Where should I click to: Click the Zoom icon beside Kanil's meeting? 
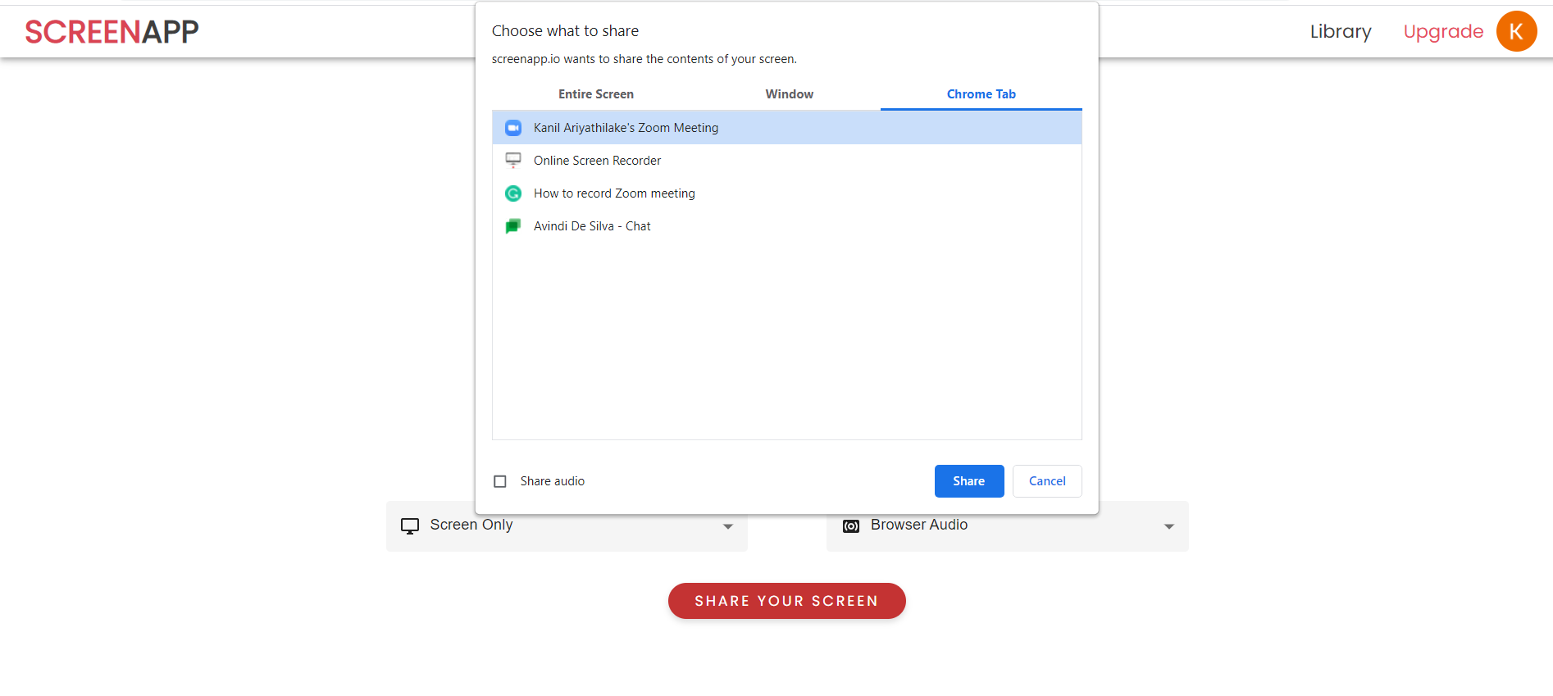(x=513, y=128)
